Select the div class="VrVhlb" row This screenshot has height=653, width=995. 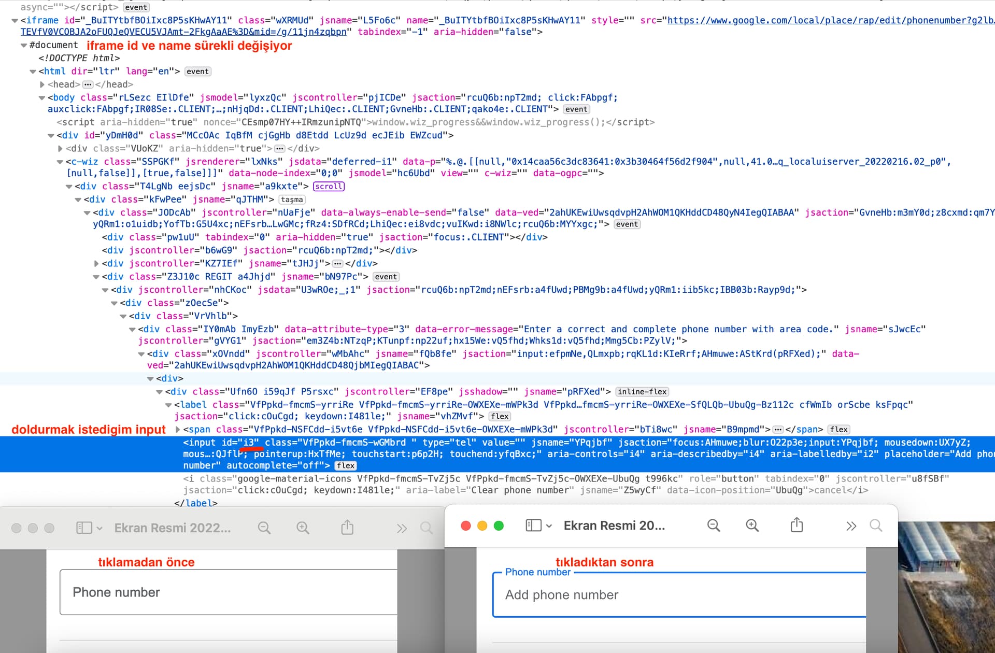point(183,316)
